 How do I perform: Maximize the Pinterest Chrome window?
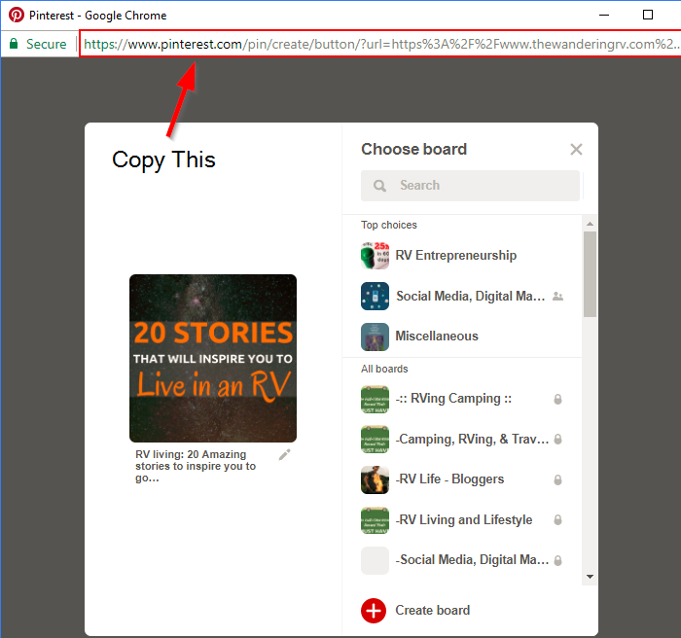648,16
